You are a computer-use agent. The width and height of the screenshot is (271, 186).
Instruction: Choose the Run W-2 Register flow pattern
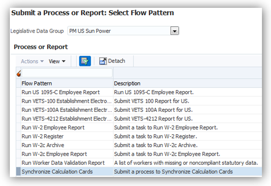click(42, 136)
